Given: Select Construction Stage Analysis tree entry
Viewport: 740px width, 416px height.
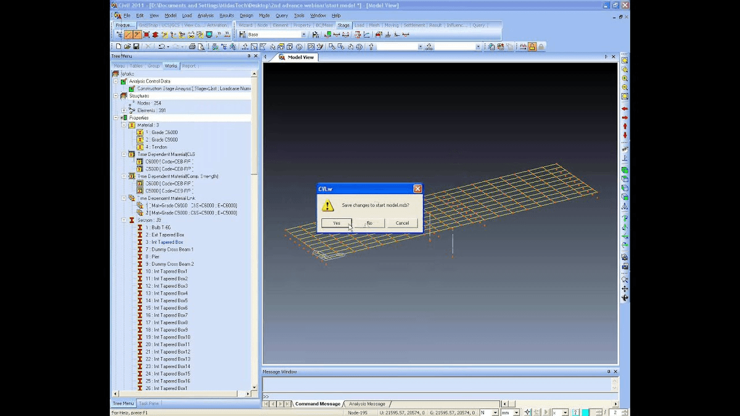Looking at the screenshot, I should 194,89.
